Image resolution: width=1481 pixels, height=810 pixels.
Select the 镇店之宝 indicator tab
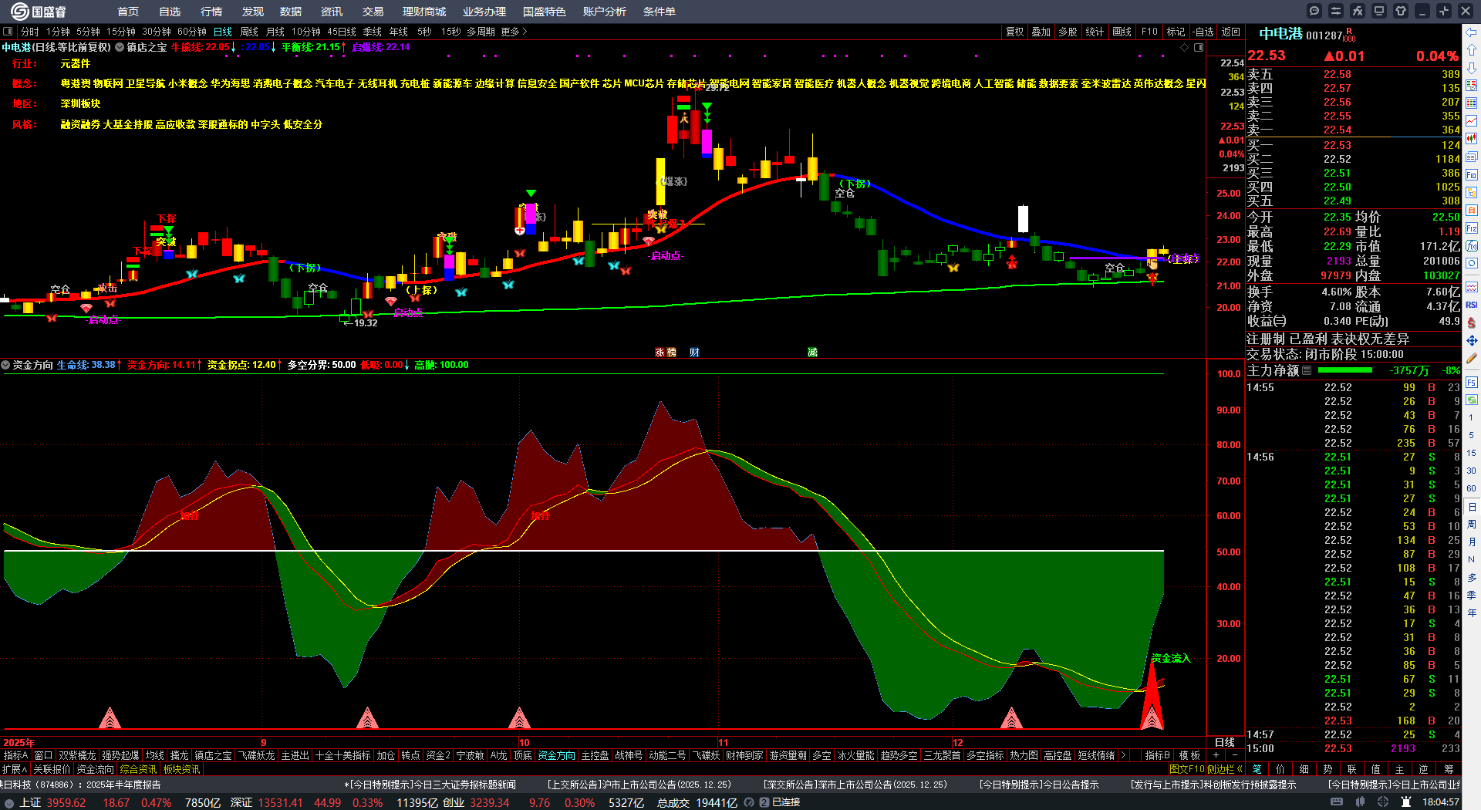point(213,755)
